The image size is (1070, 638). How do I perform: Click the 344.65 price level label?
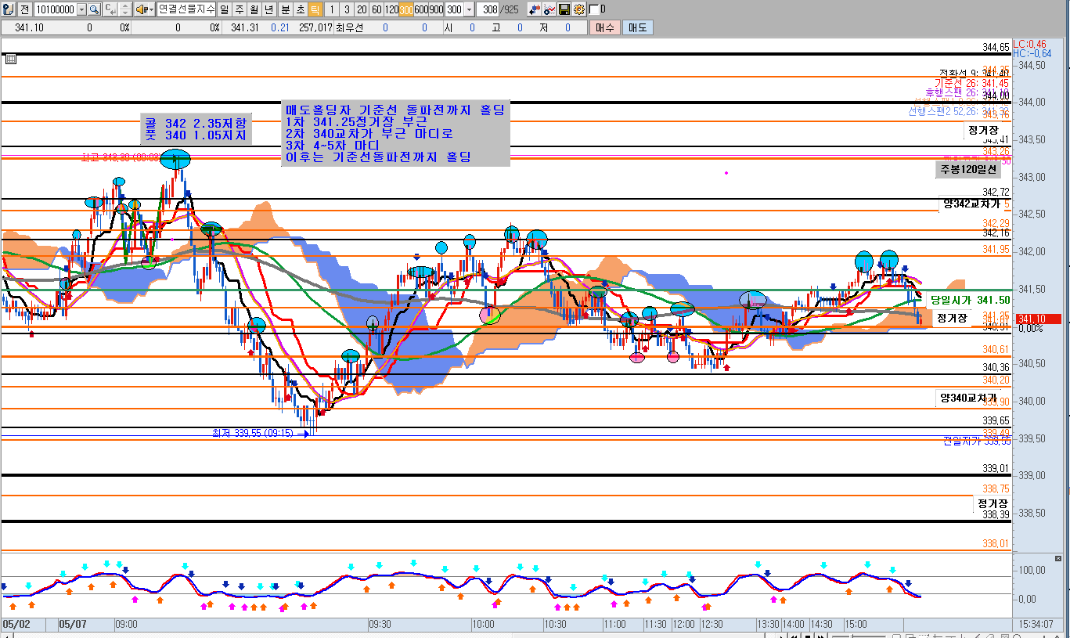[x=996, y=47]
